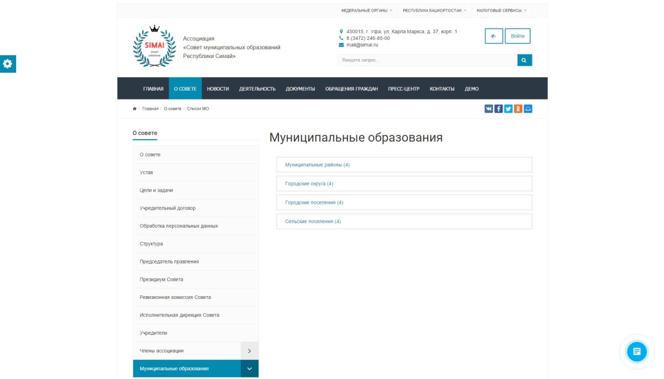Viewport: 664px width, 379px height.
Task: Expand the «Члены ассоциации» sidebar item
Action: [x=250, y=351]
